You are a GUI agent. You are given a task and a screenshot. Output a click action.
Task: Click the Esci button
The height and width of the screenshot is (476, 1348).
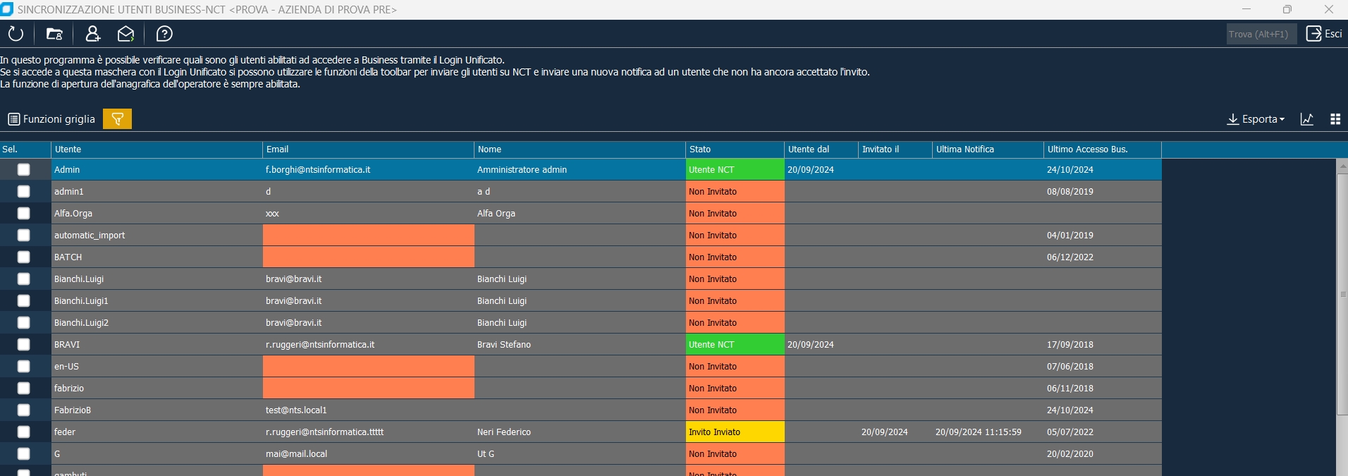[x=1324, y=34]
